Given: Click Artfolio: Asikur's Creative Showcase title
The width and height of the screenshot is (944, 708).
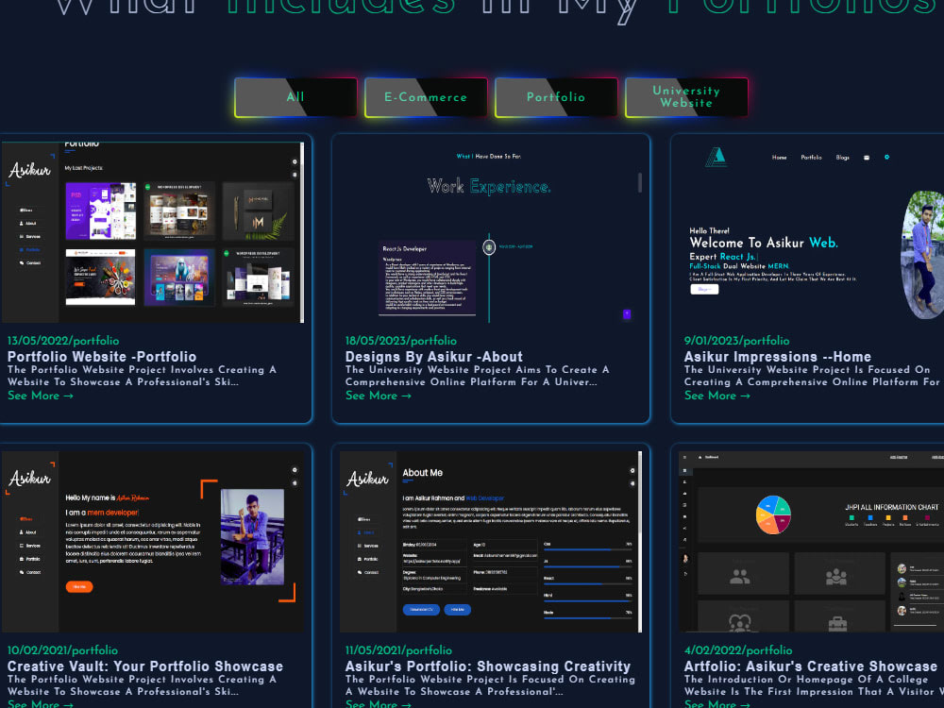Looking at the screenshot, I should click(810, 666).
